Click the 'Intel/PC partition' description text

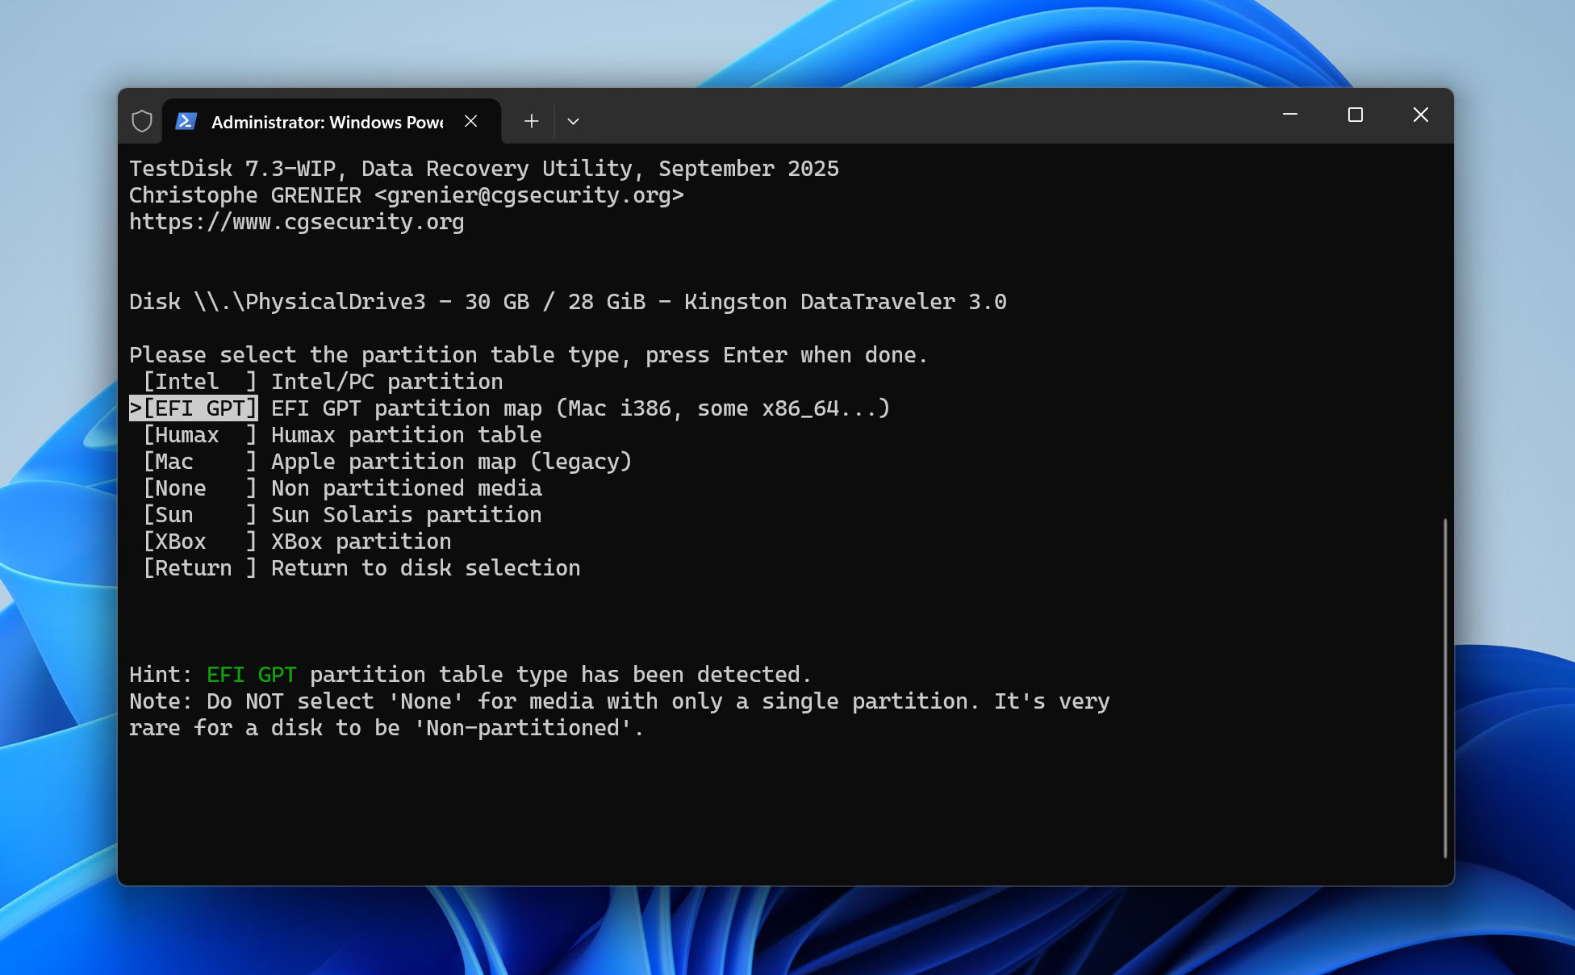tap(387, 382)
